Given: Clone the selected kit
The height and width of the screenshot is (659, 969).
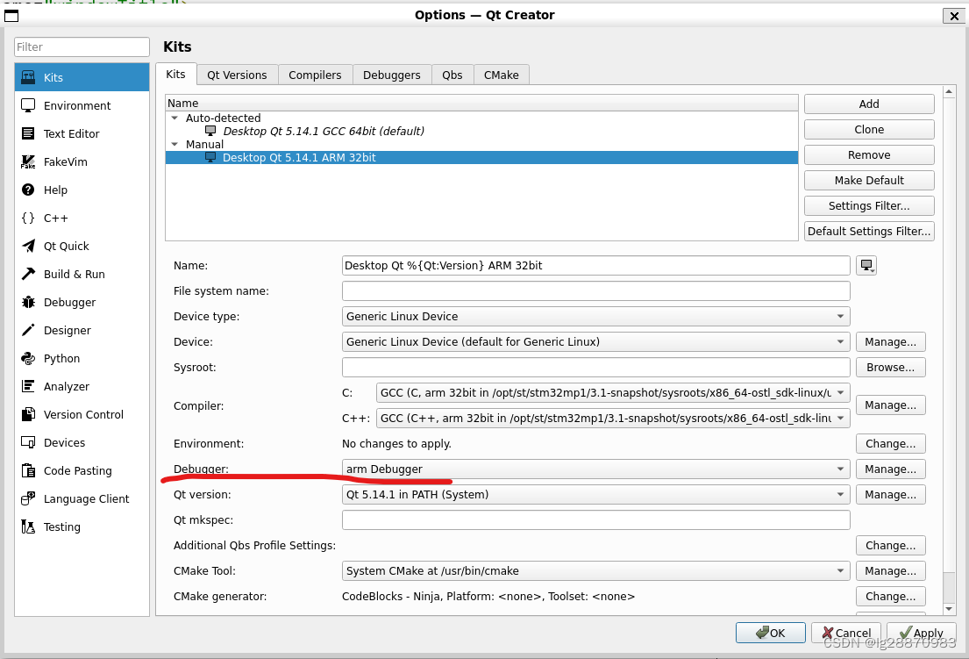Looking at the screenshot, I should (x=868, y=129).
